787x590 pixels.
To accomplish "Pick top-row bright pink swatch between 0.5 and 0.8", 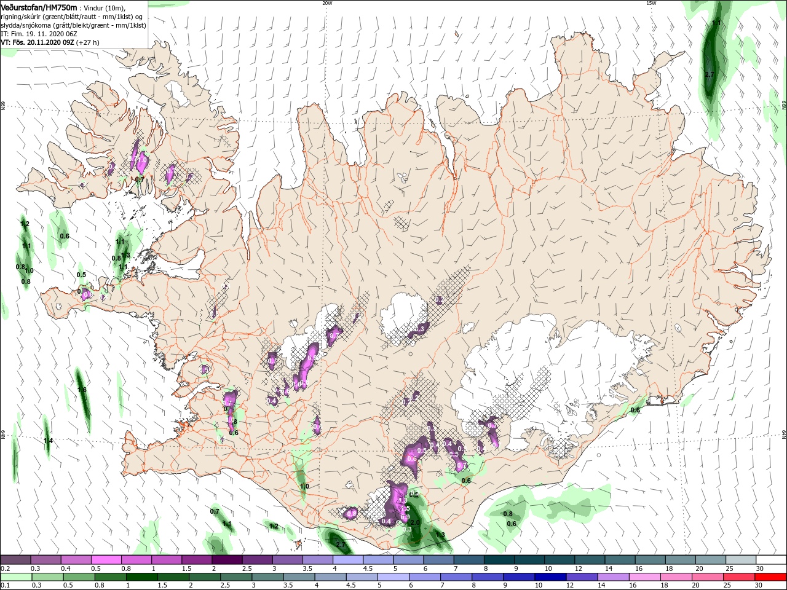I will (106, 559).
